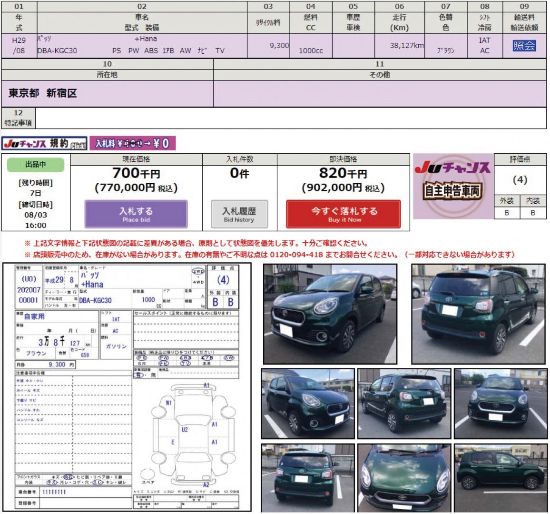Open bottom-row hood close-up car photo
Image resolution: width=550 pixels, height=514 pixels.
pos(404,478)
